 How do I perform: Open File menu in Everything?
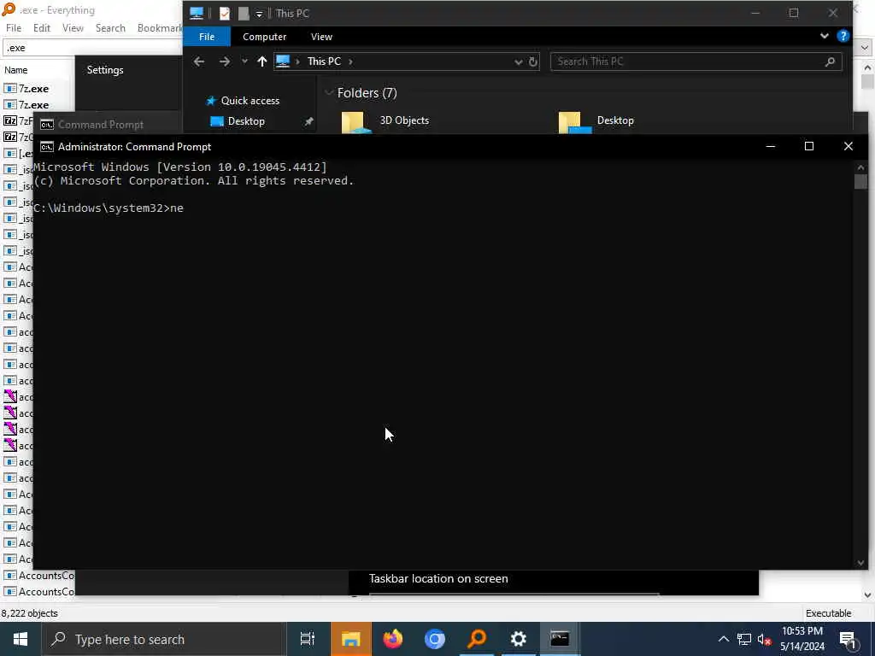(14, 28)
